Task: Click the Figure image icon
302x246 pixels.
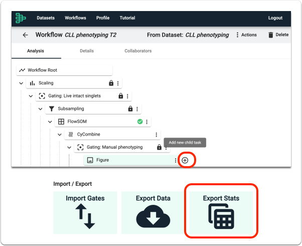Action: [x=90, y=160]
